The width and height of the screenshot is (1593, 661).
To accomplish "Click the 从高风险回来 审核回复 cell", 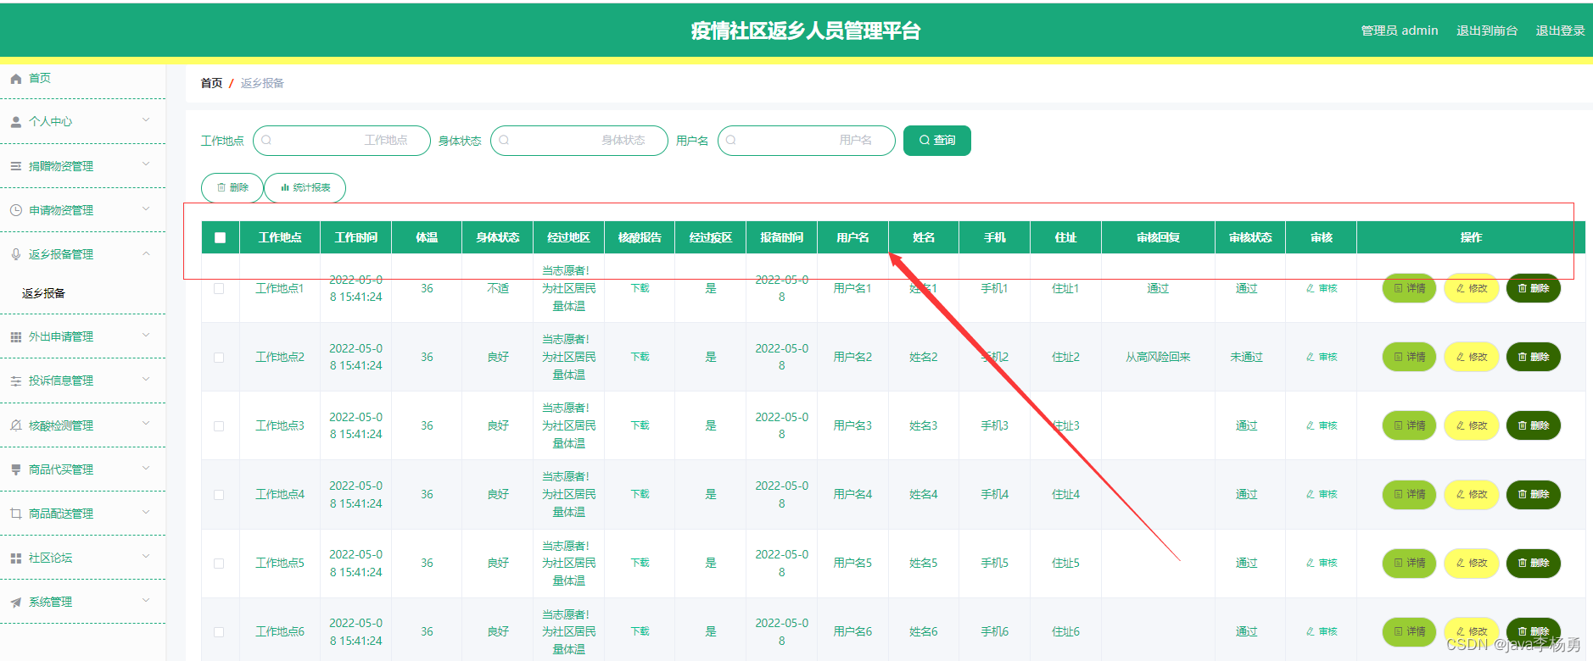I will tap(1158, 358).
